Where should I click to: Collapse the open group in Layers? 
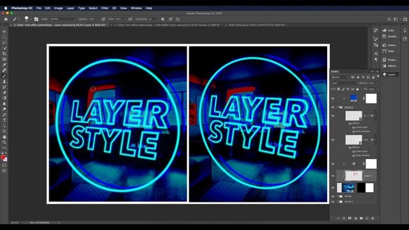coord(337,107)
